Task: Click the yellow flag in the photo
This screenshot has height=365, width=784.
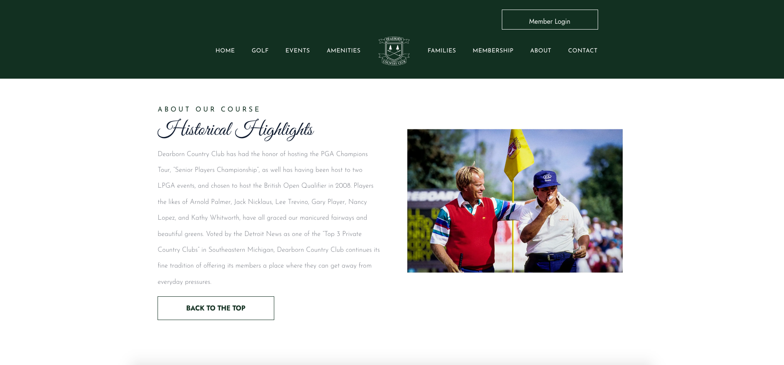Action: (x=518, y=155)
